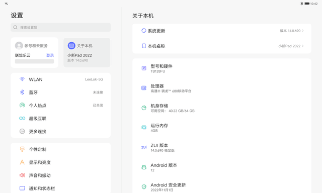322x193 pixels.
Task: Click the 声音和振动 speaker icon
Action: (22, 175)
